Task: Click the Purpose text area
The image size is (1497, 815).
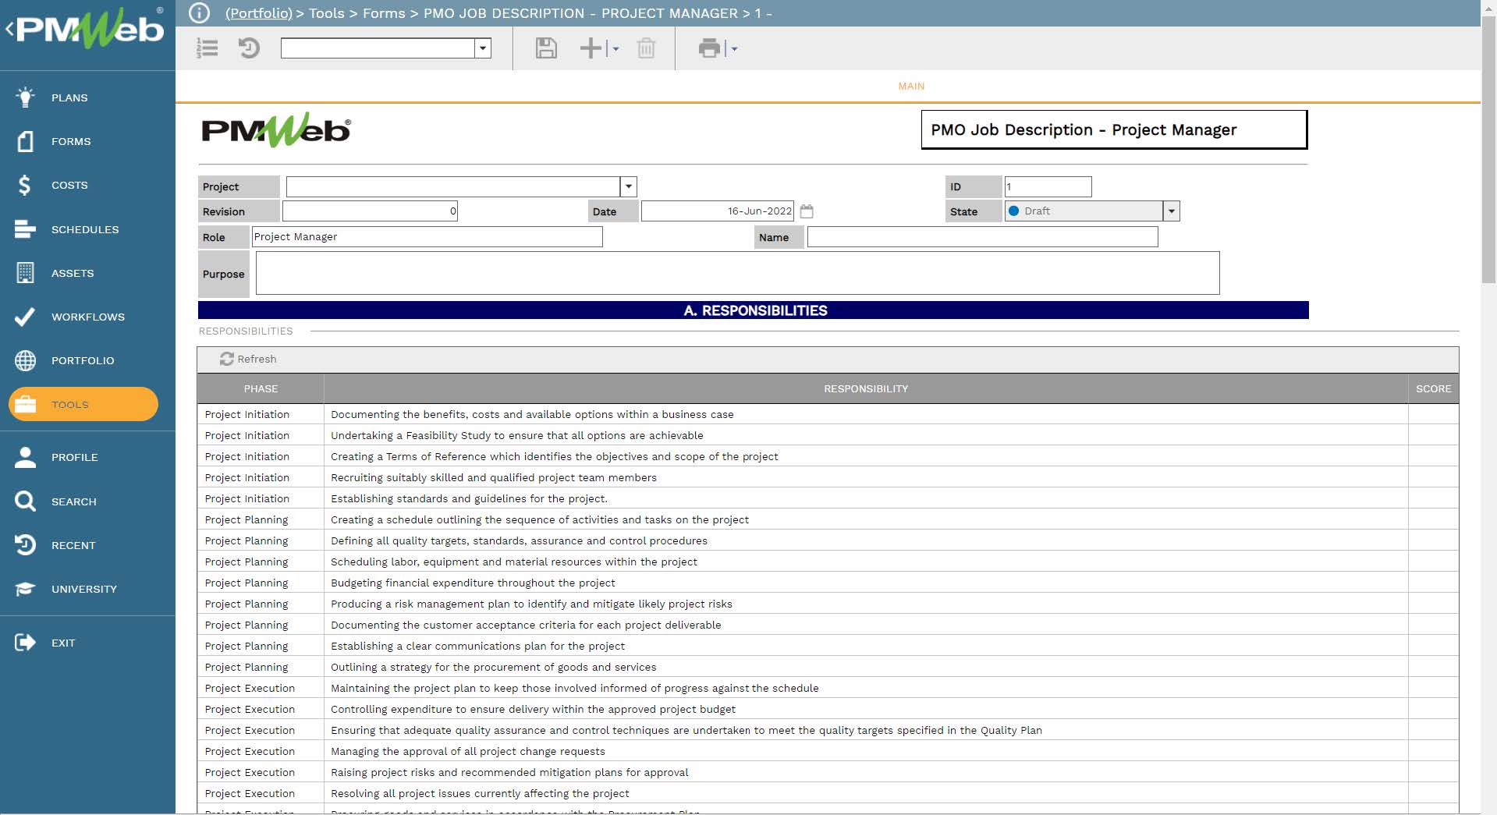Action: [737, 273]
